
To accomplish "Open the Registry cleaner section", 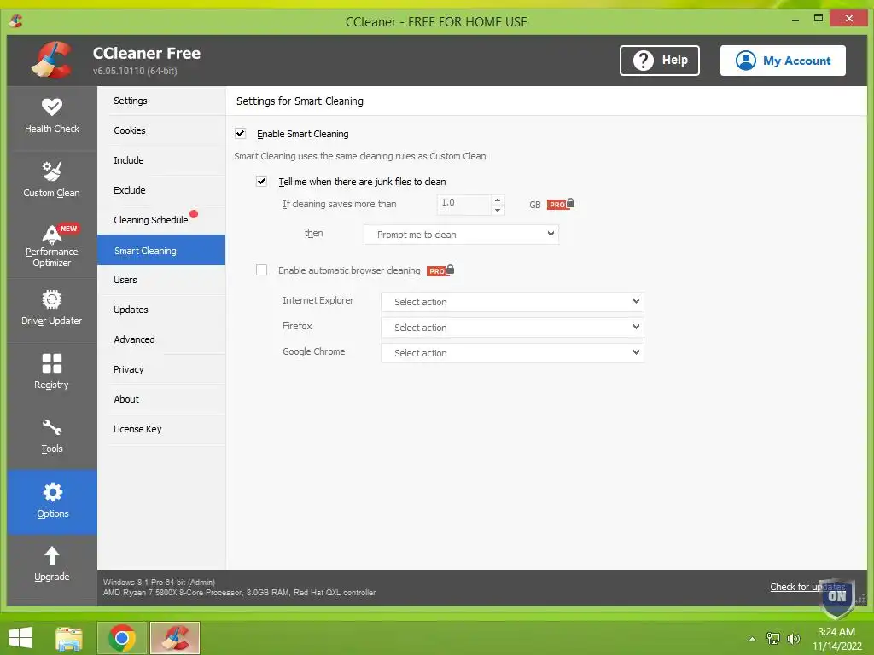I will 52,373.
